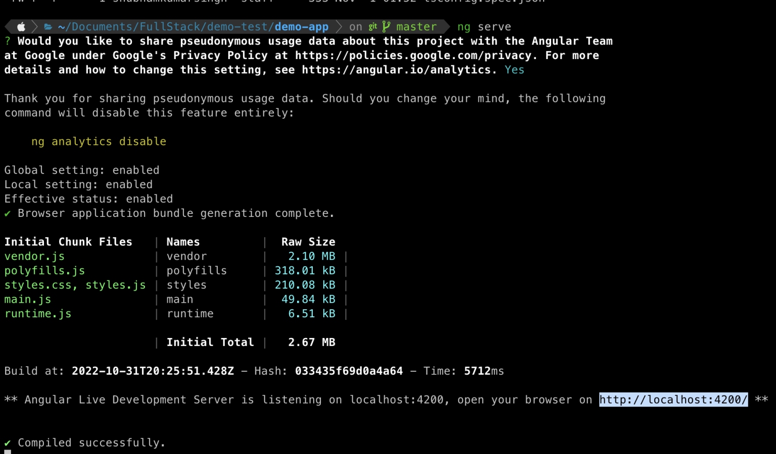Click the git icon in the prompt

coord(373,27)
